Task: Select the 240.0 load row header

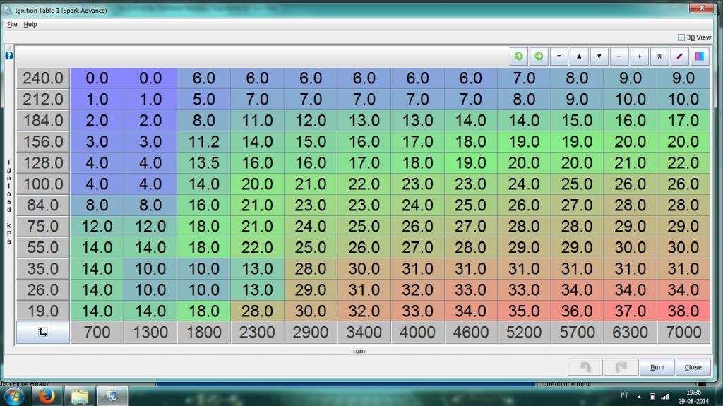Action: [43, 78]
